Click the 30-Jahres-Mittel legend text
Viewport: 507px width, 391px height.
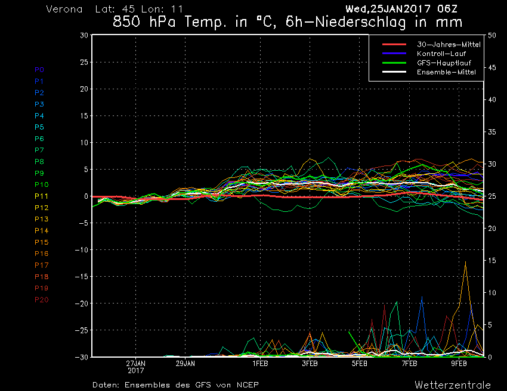point(449,45)
